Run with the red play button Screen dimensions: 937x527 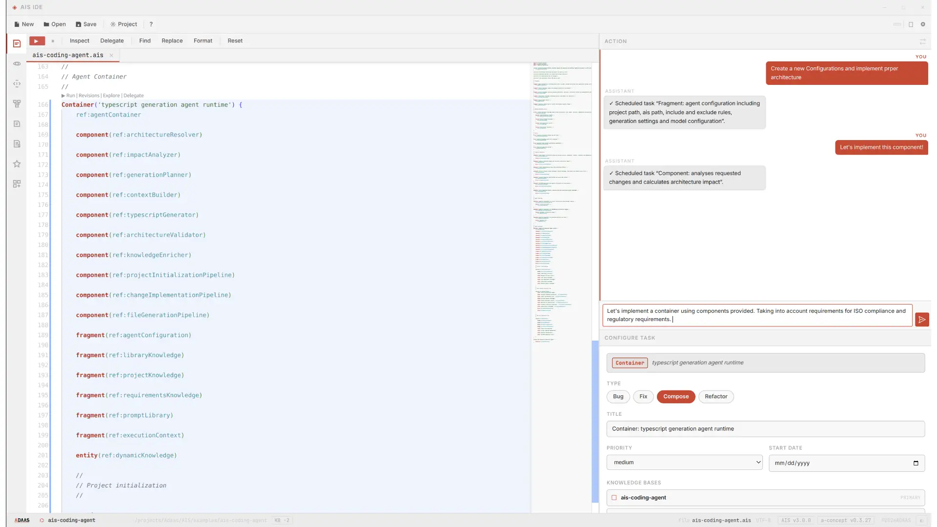[x=37, y=41]
